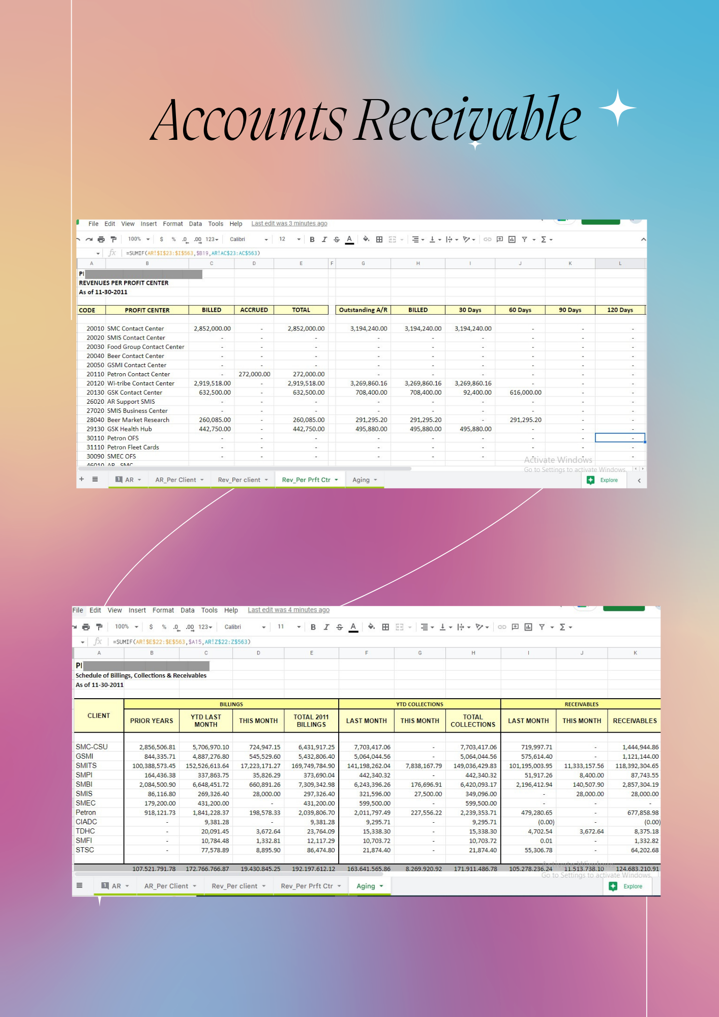Open borders menu in the lower spreadsheet

pos(385,627)
